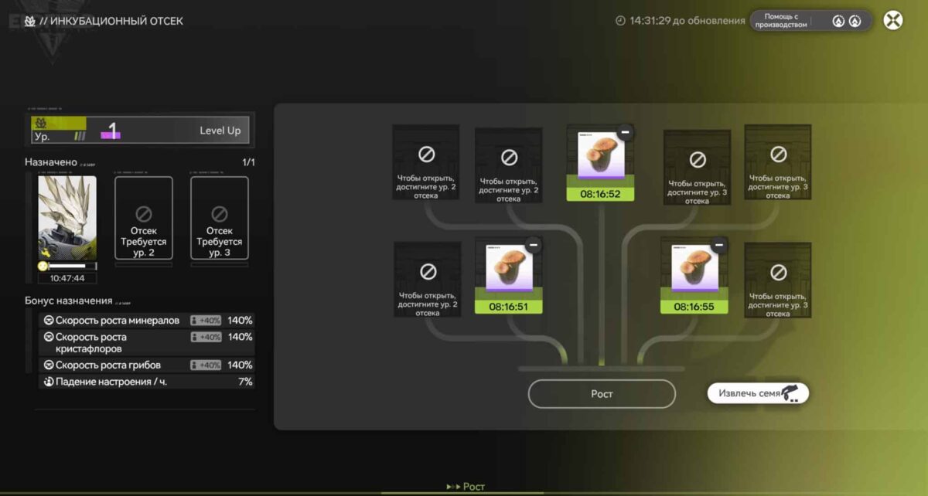Remove the mushroom with timer 08:16:52
Viewport: 928px width, 496px height.
click(626, 132)
